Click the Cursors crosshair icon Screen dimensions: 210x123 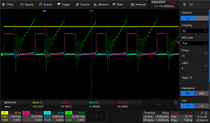(77, 4)
